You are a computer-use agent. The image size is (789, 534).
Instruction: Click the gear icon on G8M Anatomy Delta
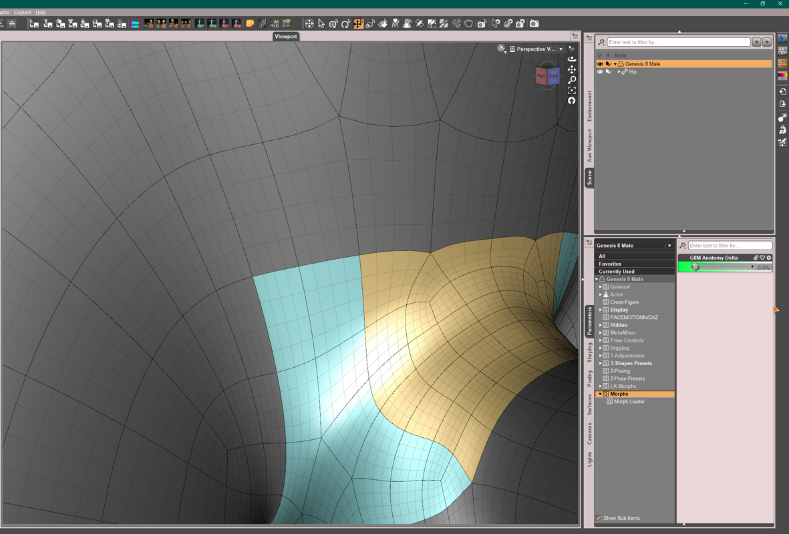(x=769, y=258)
